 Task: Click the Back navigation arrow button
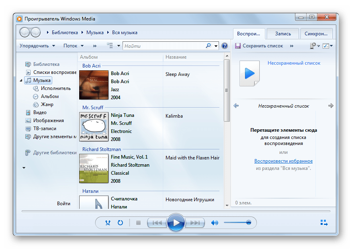[x=25, y=32]
